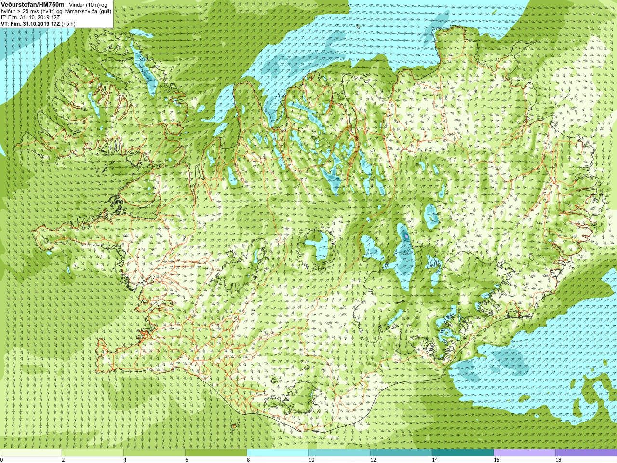
Task: Click the legend scale label "0"
Action: click(2, 460)
